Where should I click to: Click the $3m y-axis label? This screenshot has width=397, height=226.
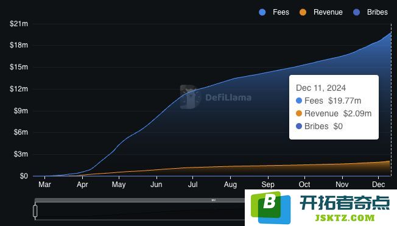click(x=21, y=154)
